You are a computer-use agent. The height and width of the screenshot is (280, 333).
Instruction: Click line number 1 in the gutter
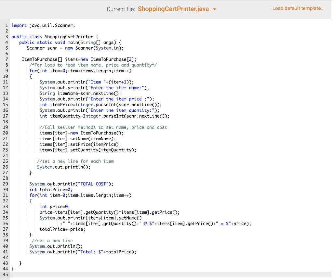[7, 25]
